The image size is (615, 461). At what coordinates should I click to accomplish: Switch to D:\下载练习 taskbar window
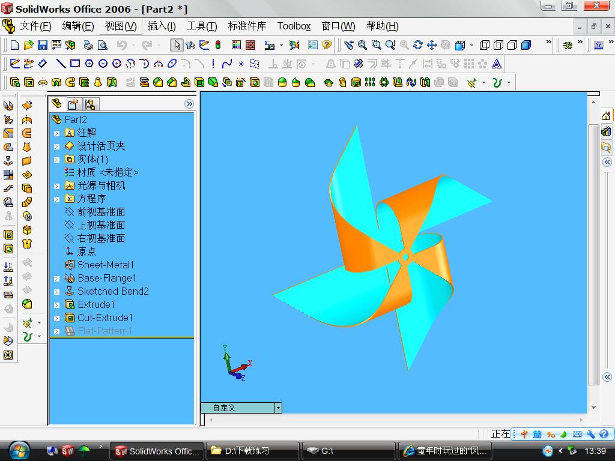[x=253, y=451]
